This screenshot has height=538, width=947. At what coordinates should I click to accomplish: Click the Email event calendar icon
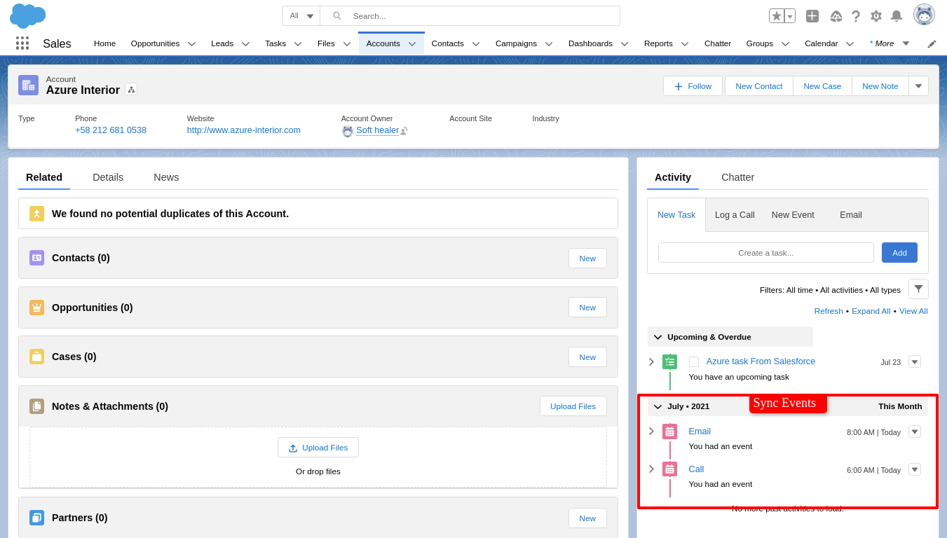tap(669, 432)
